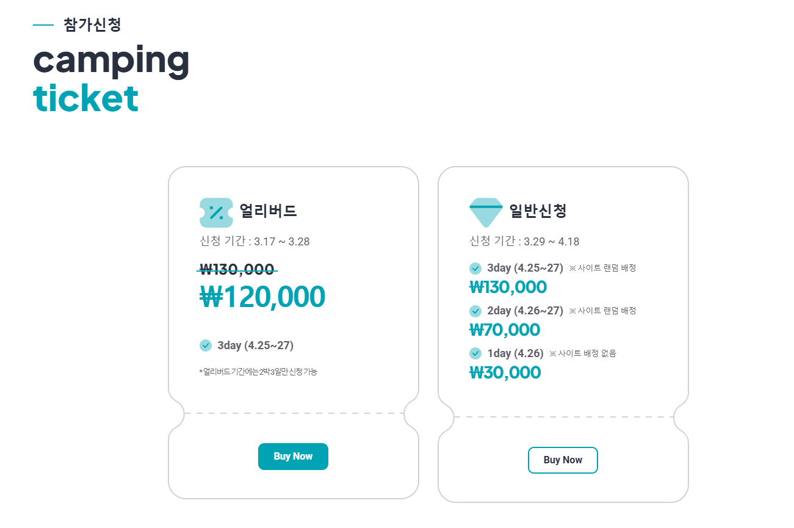
Task: Click the checkmark beside 2day (4.26~27) option
Action: 475,311
